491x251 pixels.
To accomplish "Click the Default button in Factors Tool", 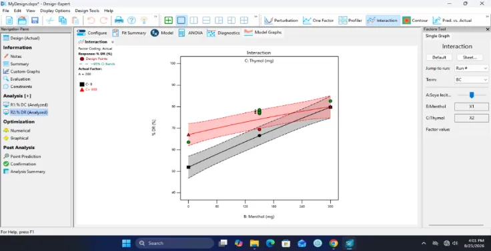I will point(439,57).
